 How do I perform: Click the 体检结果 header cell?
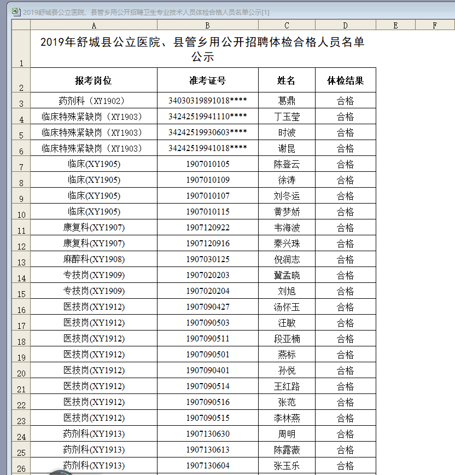tap(346, 80)
